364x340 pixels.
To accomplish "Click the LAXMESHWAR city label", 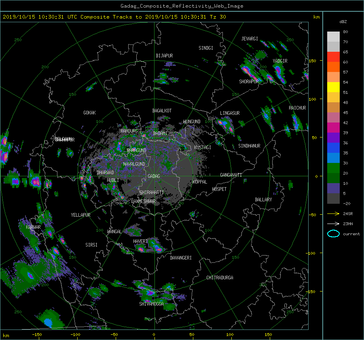I will point(143,201).
